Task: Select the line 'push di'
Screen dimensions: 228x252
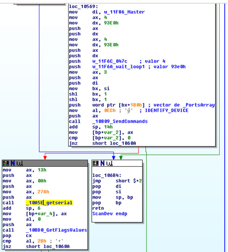Action: click(83, 83)
